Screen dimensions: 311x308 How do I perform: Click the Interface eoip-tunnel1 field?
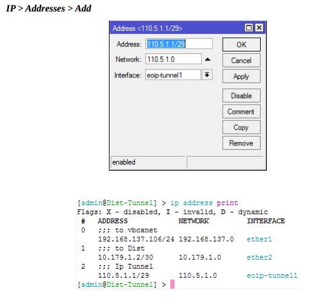(x=173, y=75)
